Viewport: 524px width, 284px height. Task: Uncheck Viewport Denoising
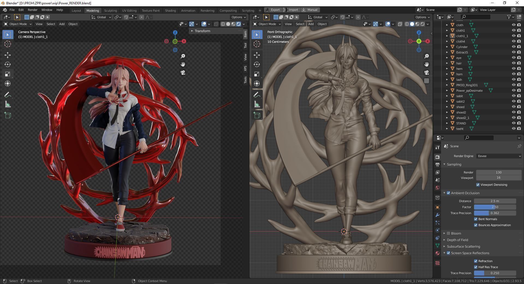pos(478,185)
